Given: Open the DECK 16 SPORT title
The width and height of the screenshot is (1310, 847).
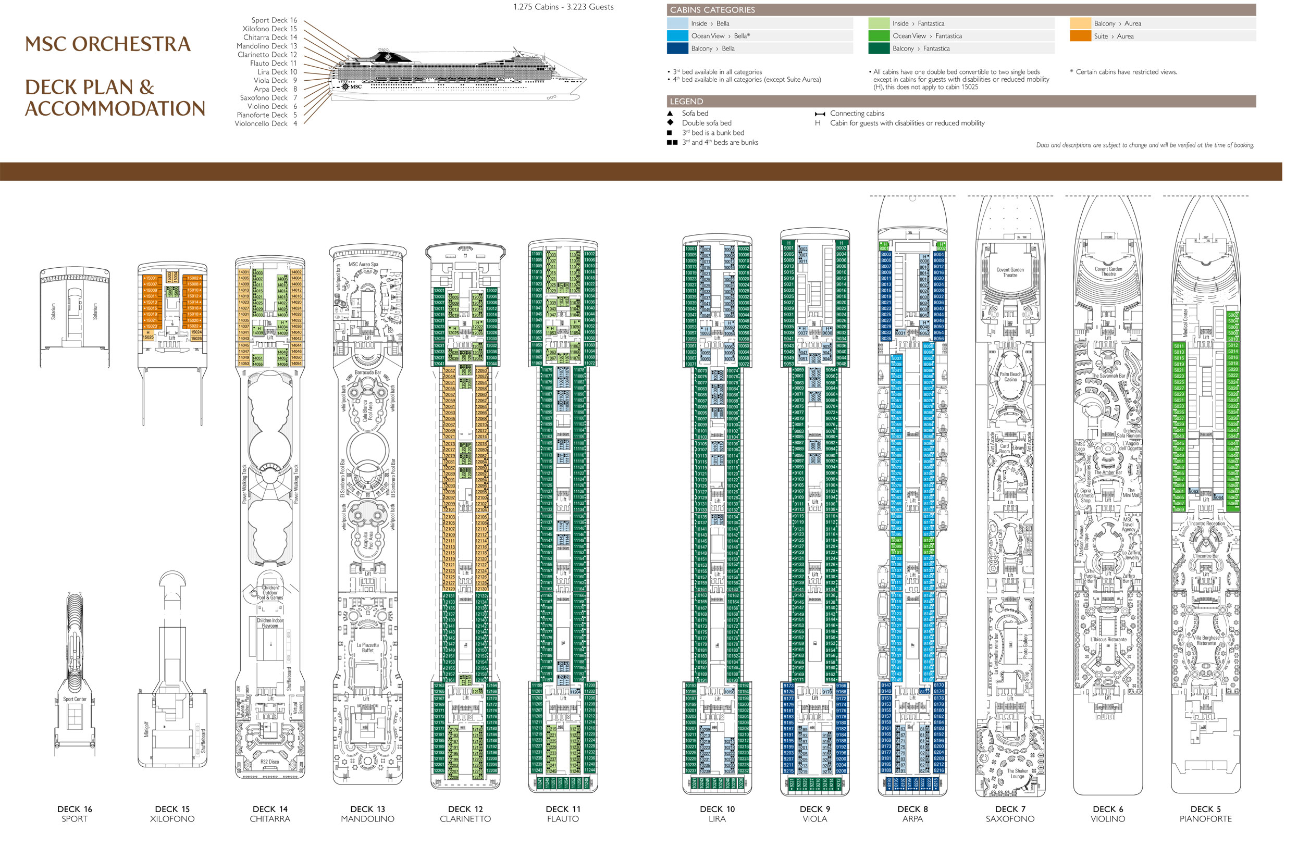Looking at the screenshot, I should (75, 814).
